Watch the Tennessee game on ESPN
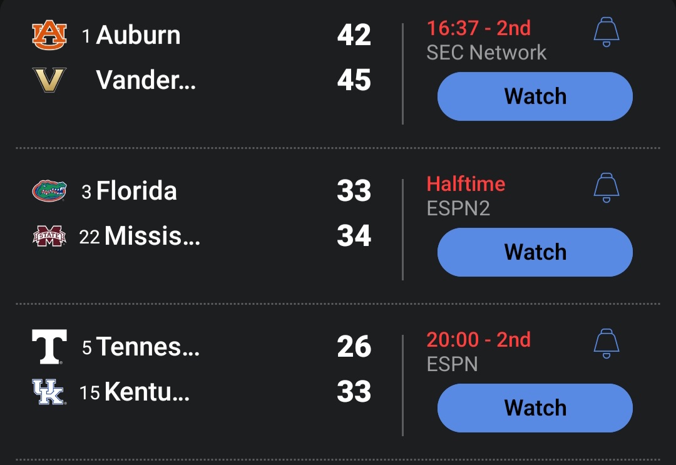676x465 pixels. click(x=535, y=407)
